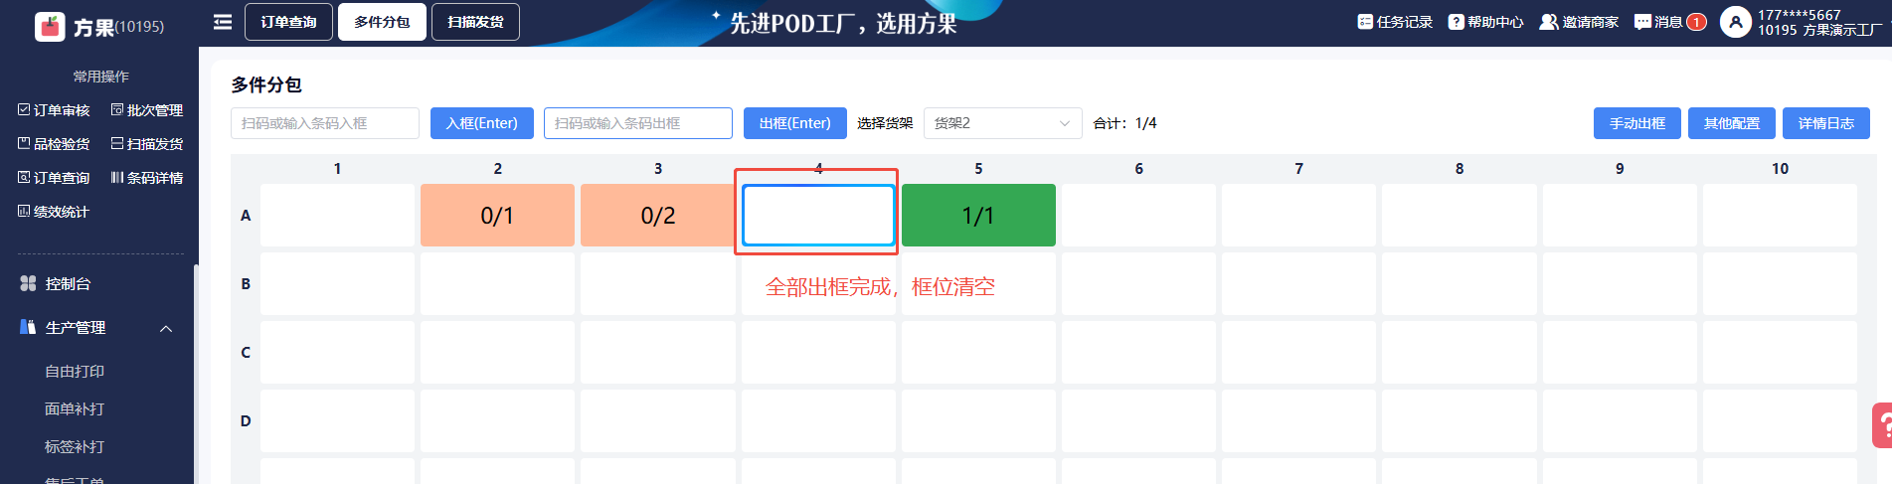1892x484 pixels.
Task: Click the 手动出框 button
Action: pos(1637,123)
